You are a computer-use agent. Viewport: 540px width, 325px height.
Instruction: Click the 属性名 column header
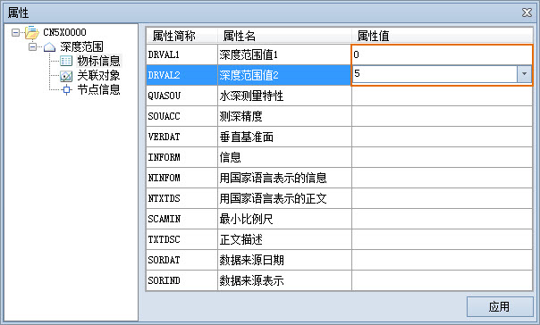tap(284, 36)
